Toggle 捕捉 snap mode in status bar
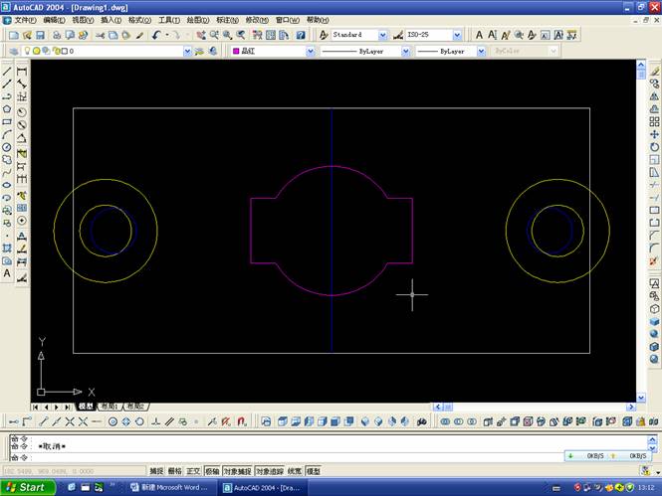662x496 pixels. coord(157,471)
